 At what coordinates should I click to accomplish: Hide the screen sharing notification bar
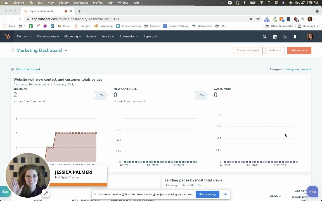coord(224,194)
